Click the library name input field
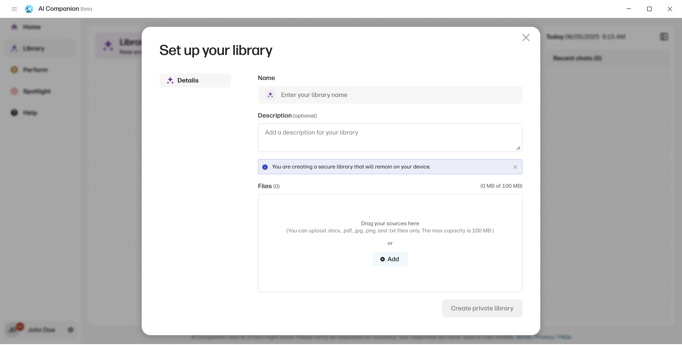682x345 pixels. [390, 95]
